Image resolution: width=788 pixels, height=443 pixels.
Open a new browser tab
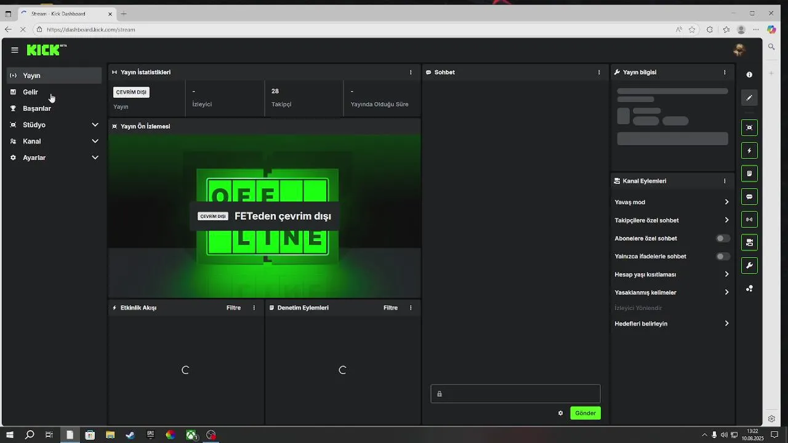pyautogui.click(x=124, y=14)
